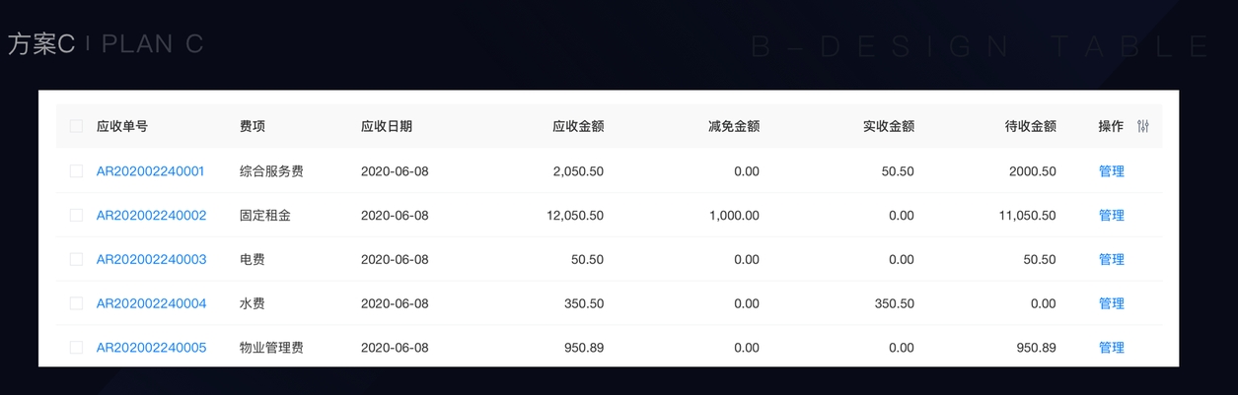1238x395 pixels.
Task: Select 管理 for the 水费 row
Action: 1111,303
